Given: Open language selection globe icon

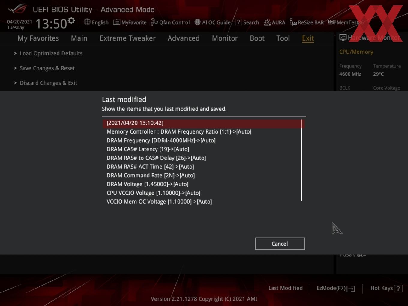Looking at the screenshot, I should point(87,22).
